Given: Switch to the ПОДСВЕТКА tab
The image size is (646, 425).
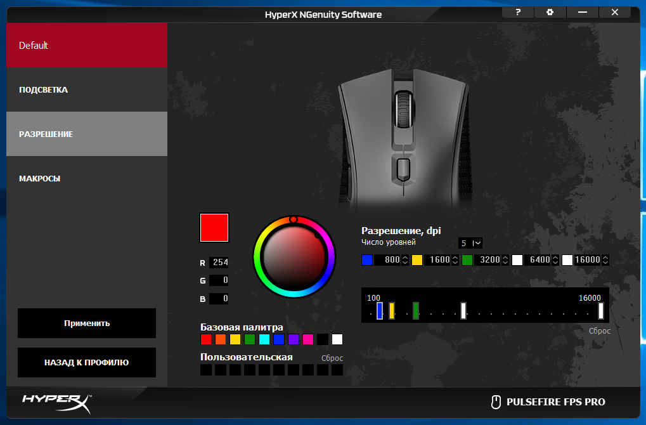Looking at the screenshot, I should 86,89.
